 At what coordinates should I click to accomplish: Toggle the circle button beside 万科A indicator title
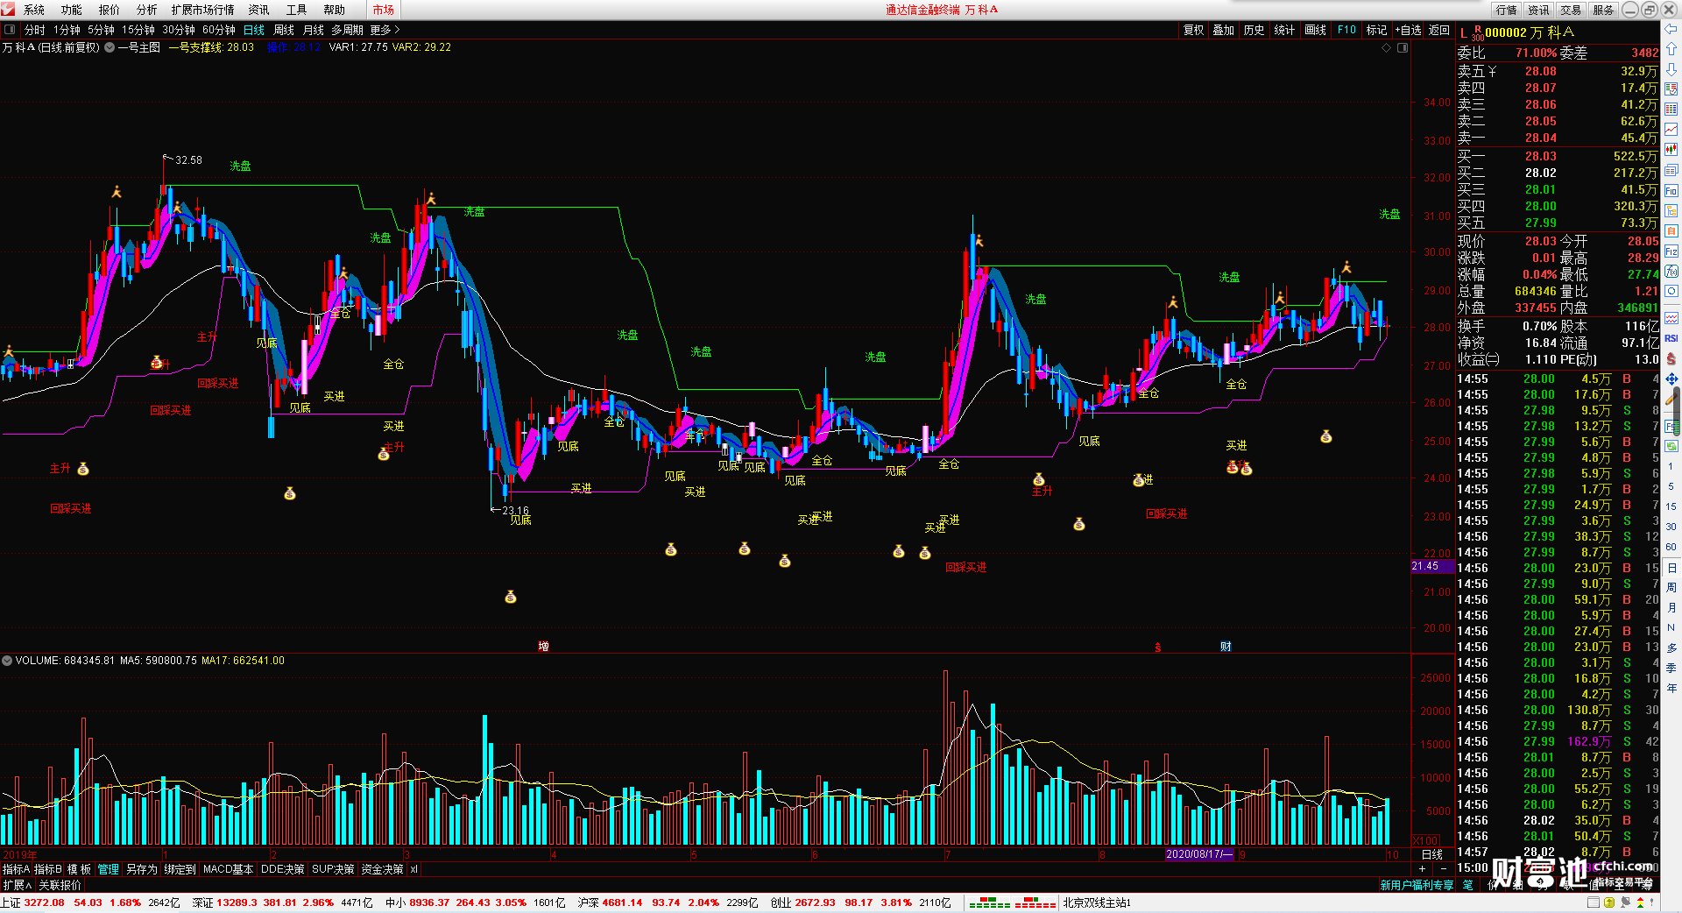click(110, 47)
